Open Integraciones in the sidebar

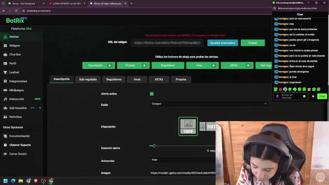click(x=18, y=81)
